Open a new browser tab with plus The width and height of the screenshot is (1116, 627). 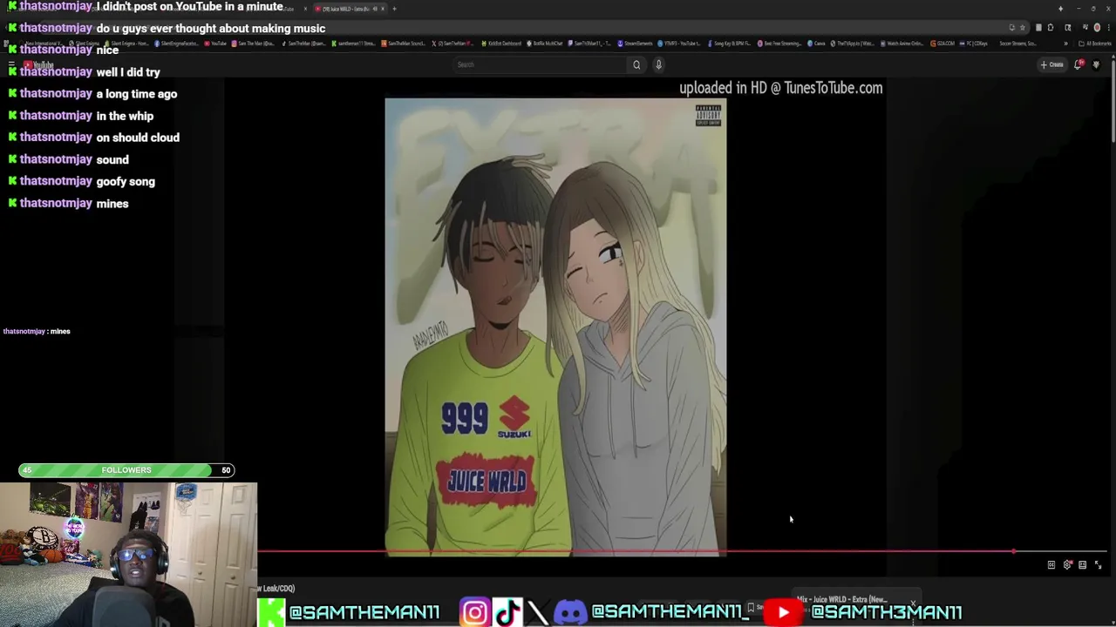[x=394, y=9]
